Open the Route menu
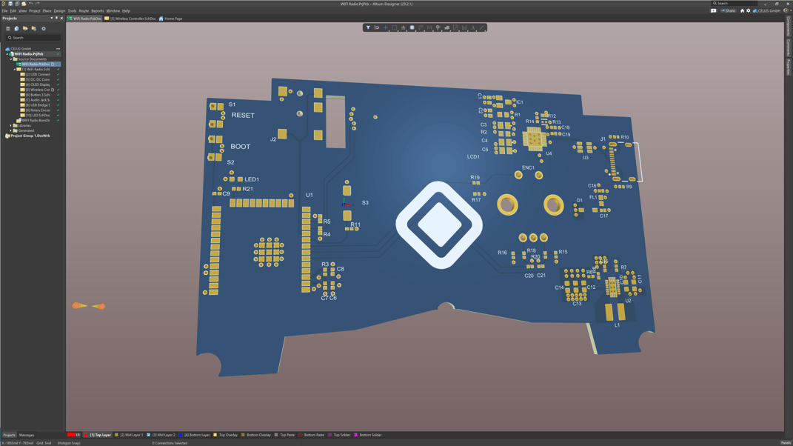The height and width of the screenshot is (446, 793). click(84, 10)
